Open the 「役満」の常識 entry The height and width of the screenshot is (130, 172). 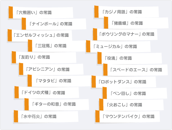click(x=130, y=58)
